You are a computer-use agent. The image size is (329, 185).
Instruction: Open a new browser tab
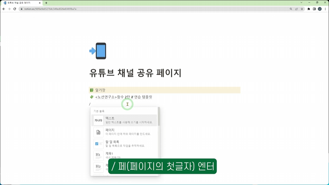pos(46,3)
